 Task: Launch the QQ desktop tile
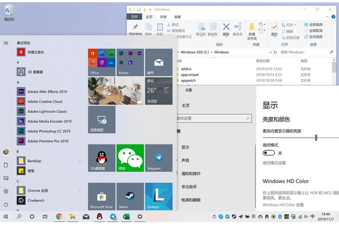pos(102,158)
